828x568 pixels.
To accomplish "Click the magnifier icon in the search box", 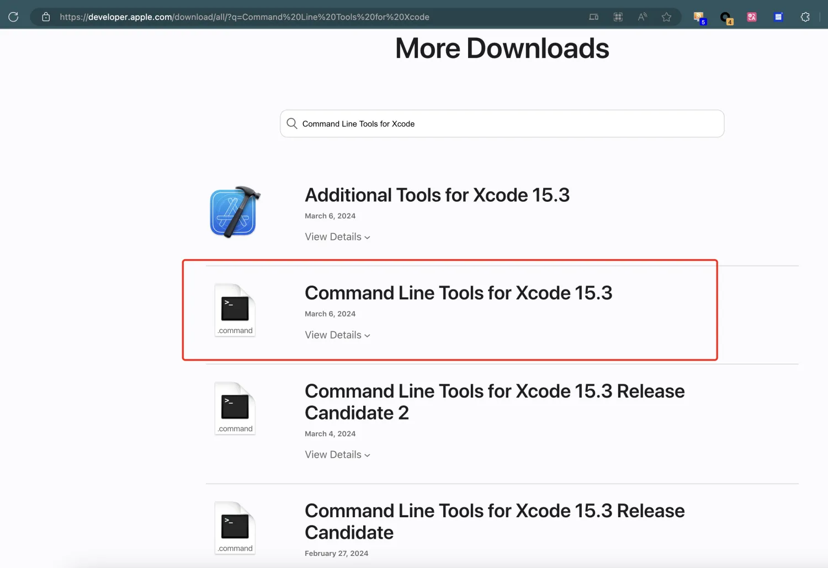I will pyautogui.click(x=292, y=124).
